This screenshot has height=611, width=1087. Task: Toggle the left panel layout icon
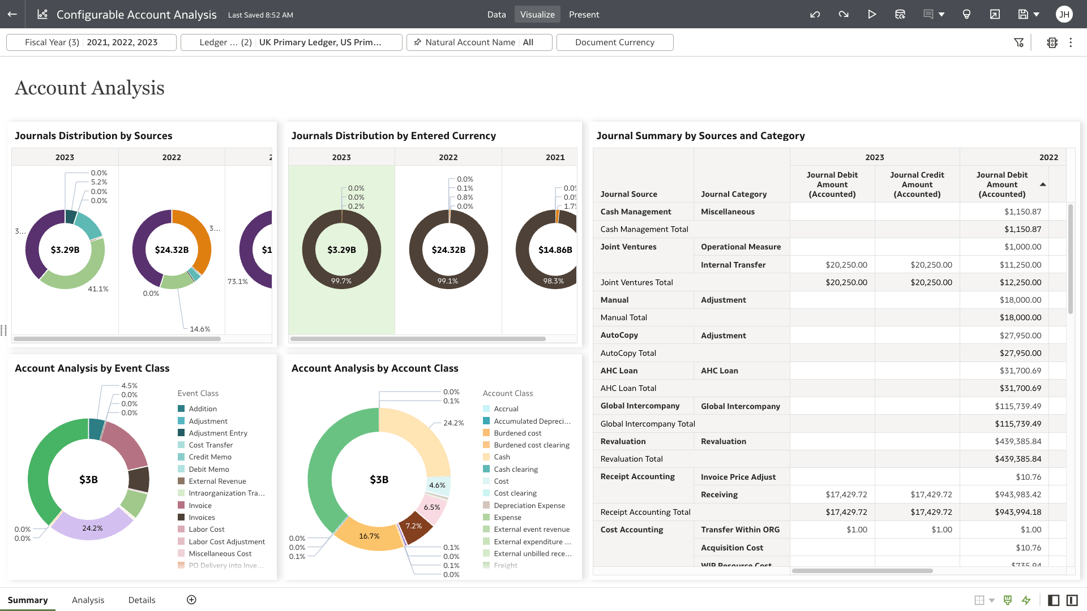tap(1054, 600)
